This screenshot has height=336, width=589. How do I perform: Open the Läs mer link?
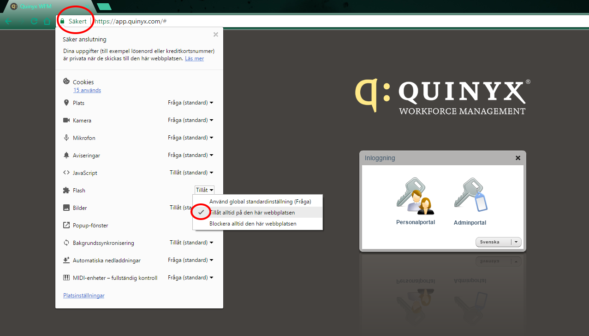click(194, 58)
